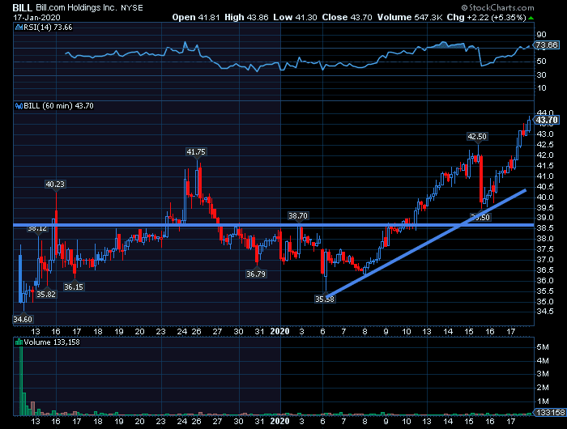567x429 pixels.
Task: Click the 24 date label under the price chart
Action: coord(182,331)
